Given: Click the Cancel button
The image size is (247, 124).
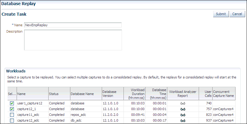Looking at the screenshot, I should point(237,14).
